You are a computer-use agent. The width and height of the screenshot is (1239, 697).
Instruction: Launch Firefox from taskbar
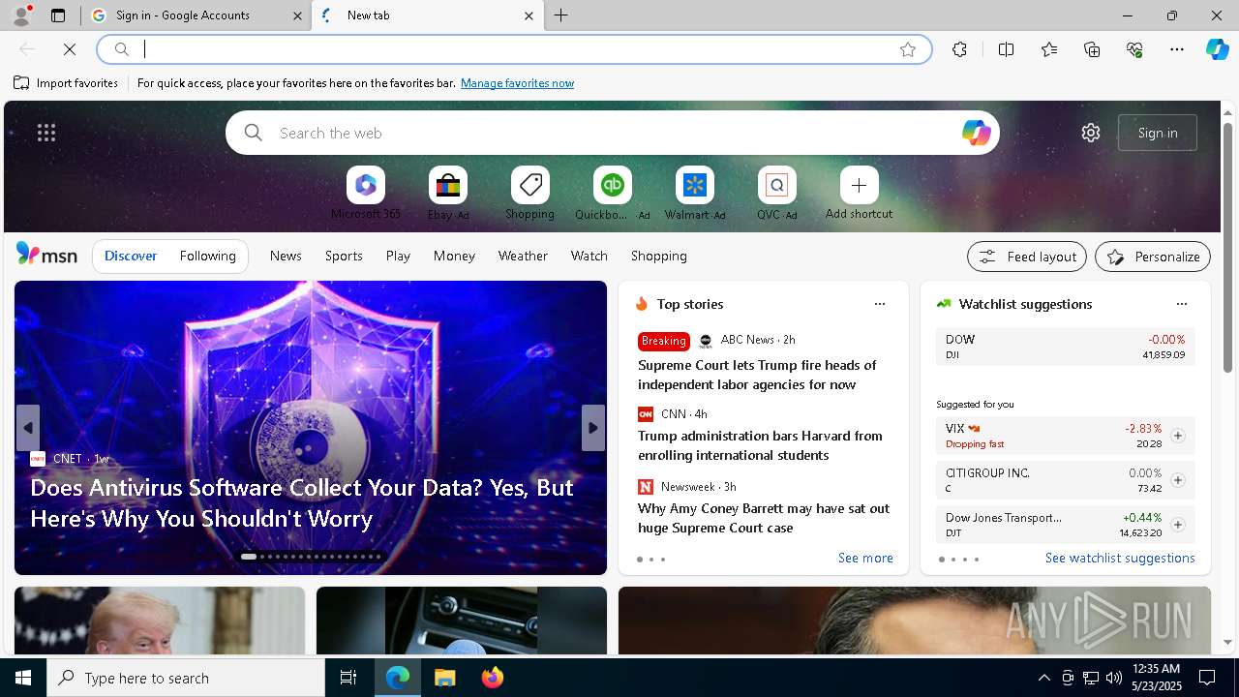(x=493, y=678)
